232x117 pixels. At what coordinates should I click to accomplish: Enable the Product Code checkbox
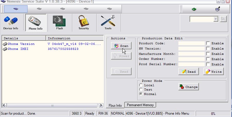click(x=208, y=43)
